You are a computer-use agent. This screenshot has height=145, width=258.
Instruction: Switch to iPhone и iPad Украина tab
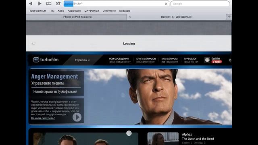click(x=76, y=17)
